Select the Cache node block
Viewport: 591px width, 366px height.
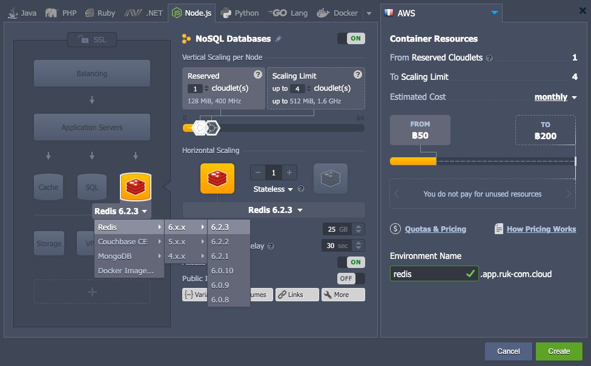click(48, 187)
